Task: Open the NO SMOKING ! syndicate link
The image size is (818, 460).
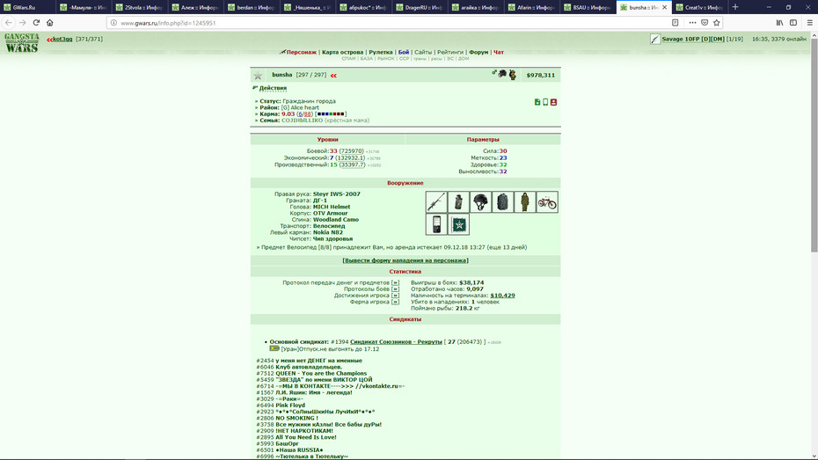Action: [296, 418]
